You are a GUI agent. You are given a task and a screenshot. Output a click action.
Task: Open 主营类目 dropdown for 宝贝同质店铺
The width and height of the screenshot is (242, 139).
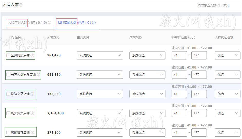coord(100,55)
